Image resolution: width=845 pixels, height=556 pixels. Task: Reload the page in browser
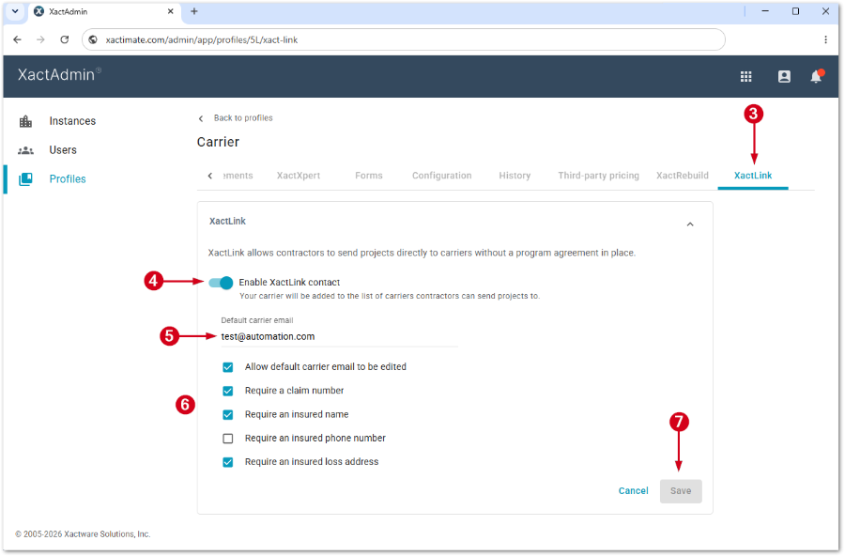pos(65,39)
